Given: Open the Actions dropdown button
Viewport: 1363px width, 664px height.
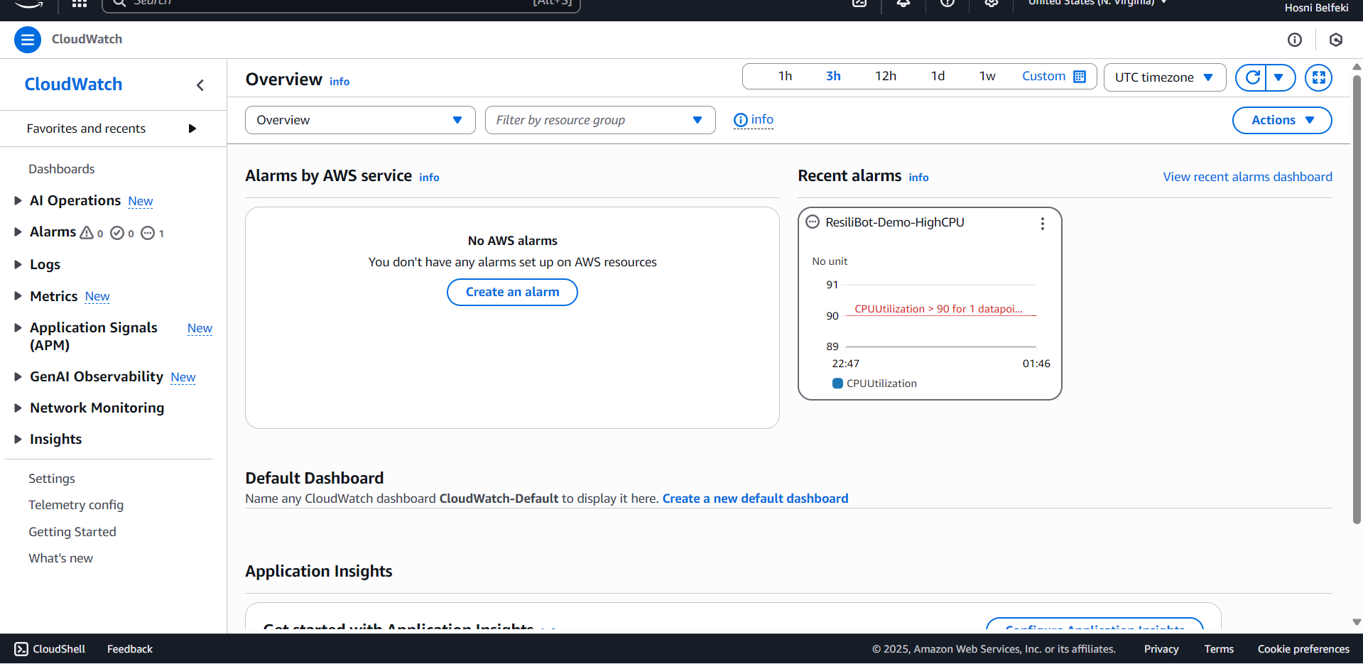Looking at the screenshot, I should [1282, 120].
